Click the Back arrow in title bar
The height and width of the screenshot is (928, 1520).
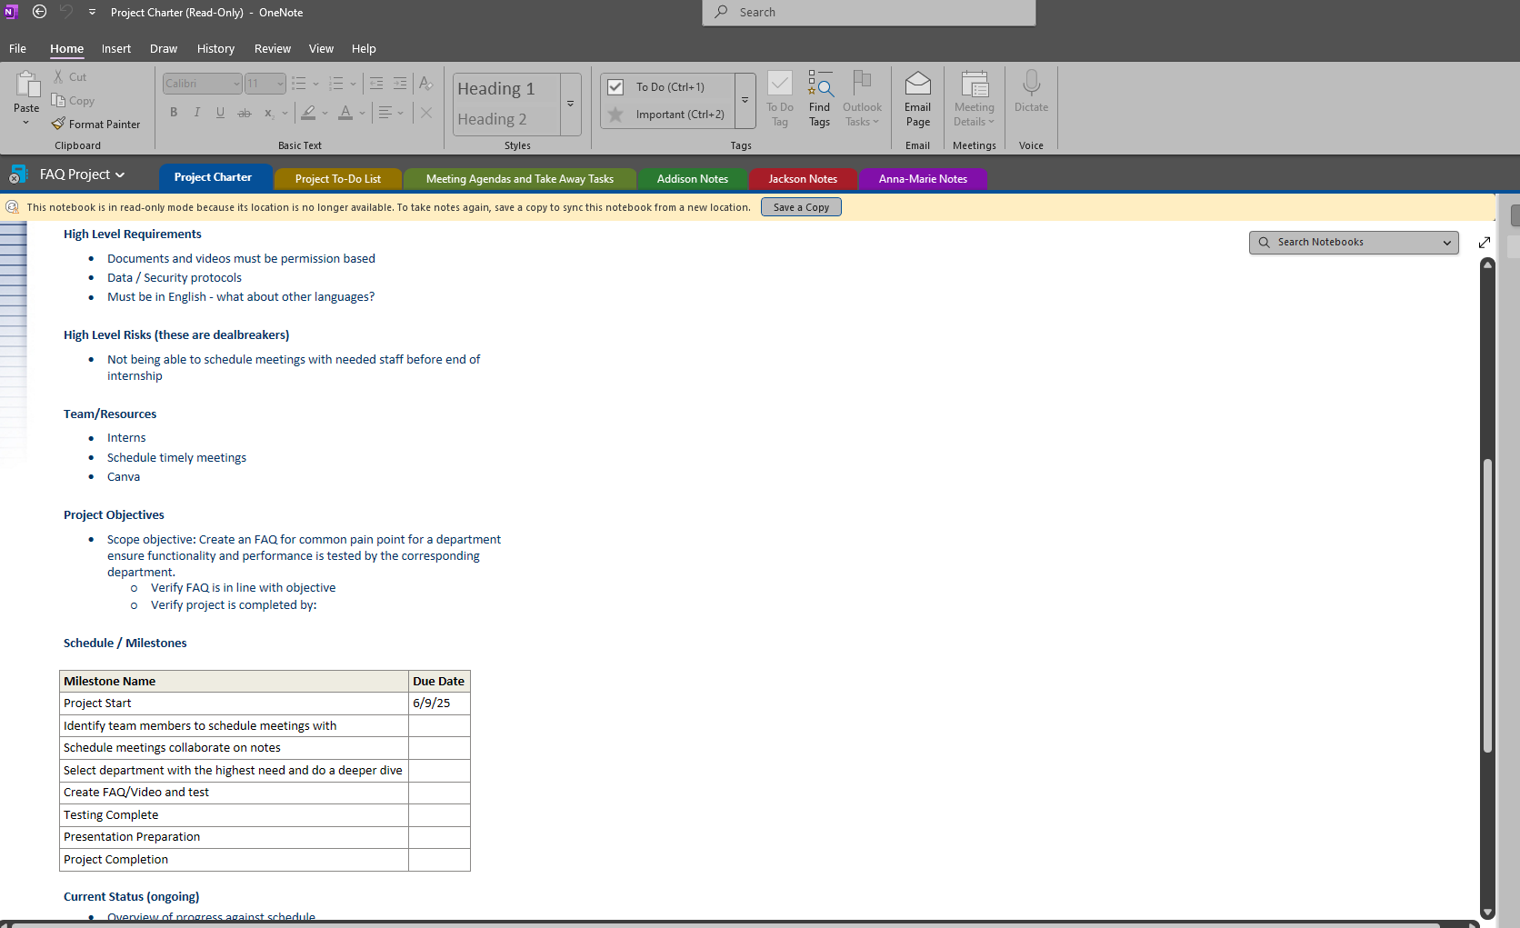(39, 12)
